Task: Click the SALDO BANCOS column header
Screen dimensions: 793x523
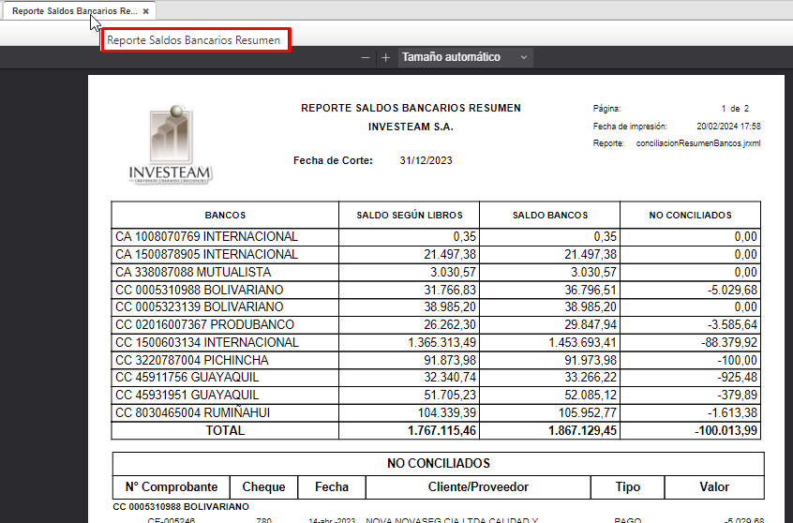Action: pos(550,216)
